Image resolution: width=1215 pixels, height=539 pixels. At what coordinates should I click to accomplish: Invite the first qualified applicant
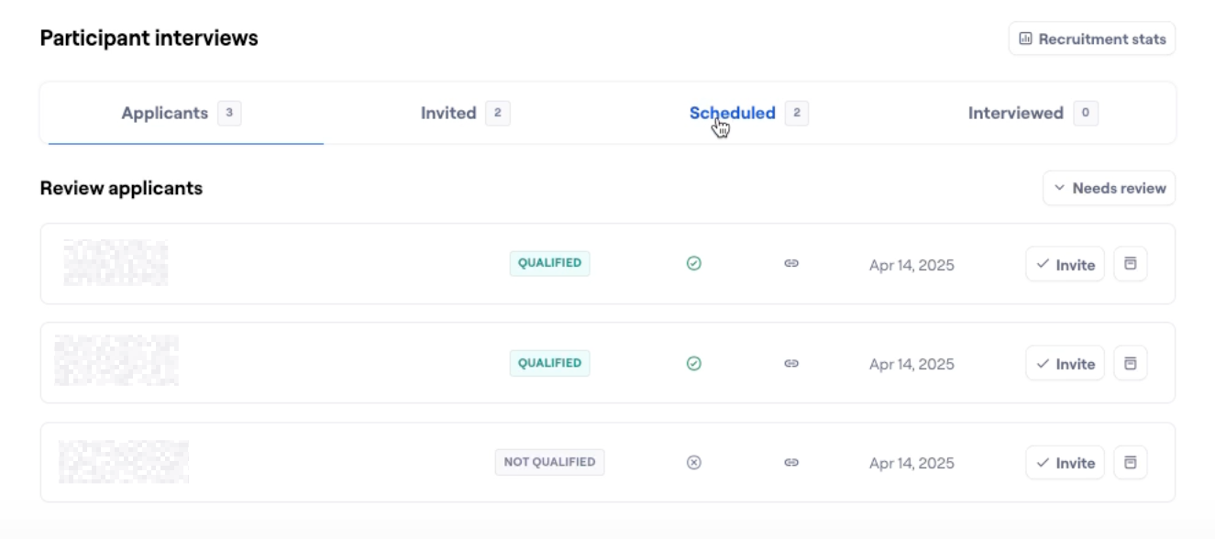click(x=1065, y=264)
